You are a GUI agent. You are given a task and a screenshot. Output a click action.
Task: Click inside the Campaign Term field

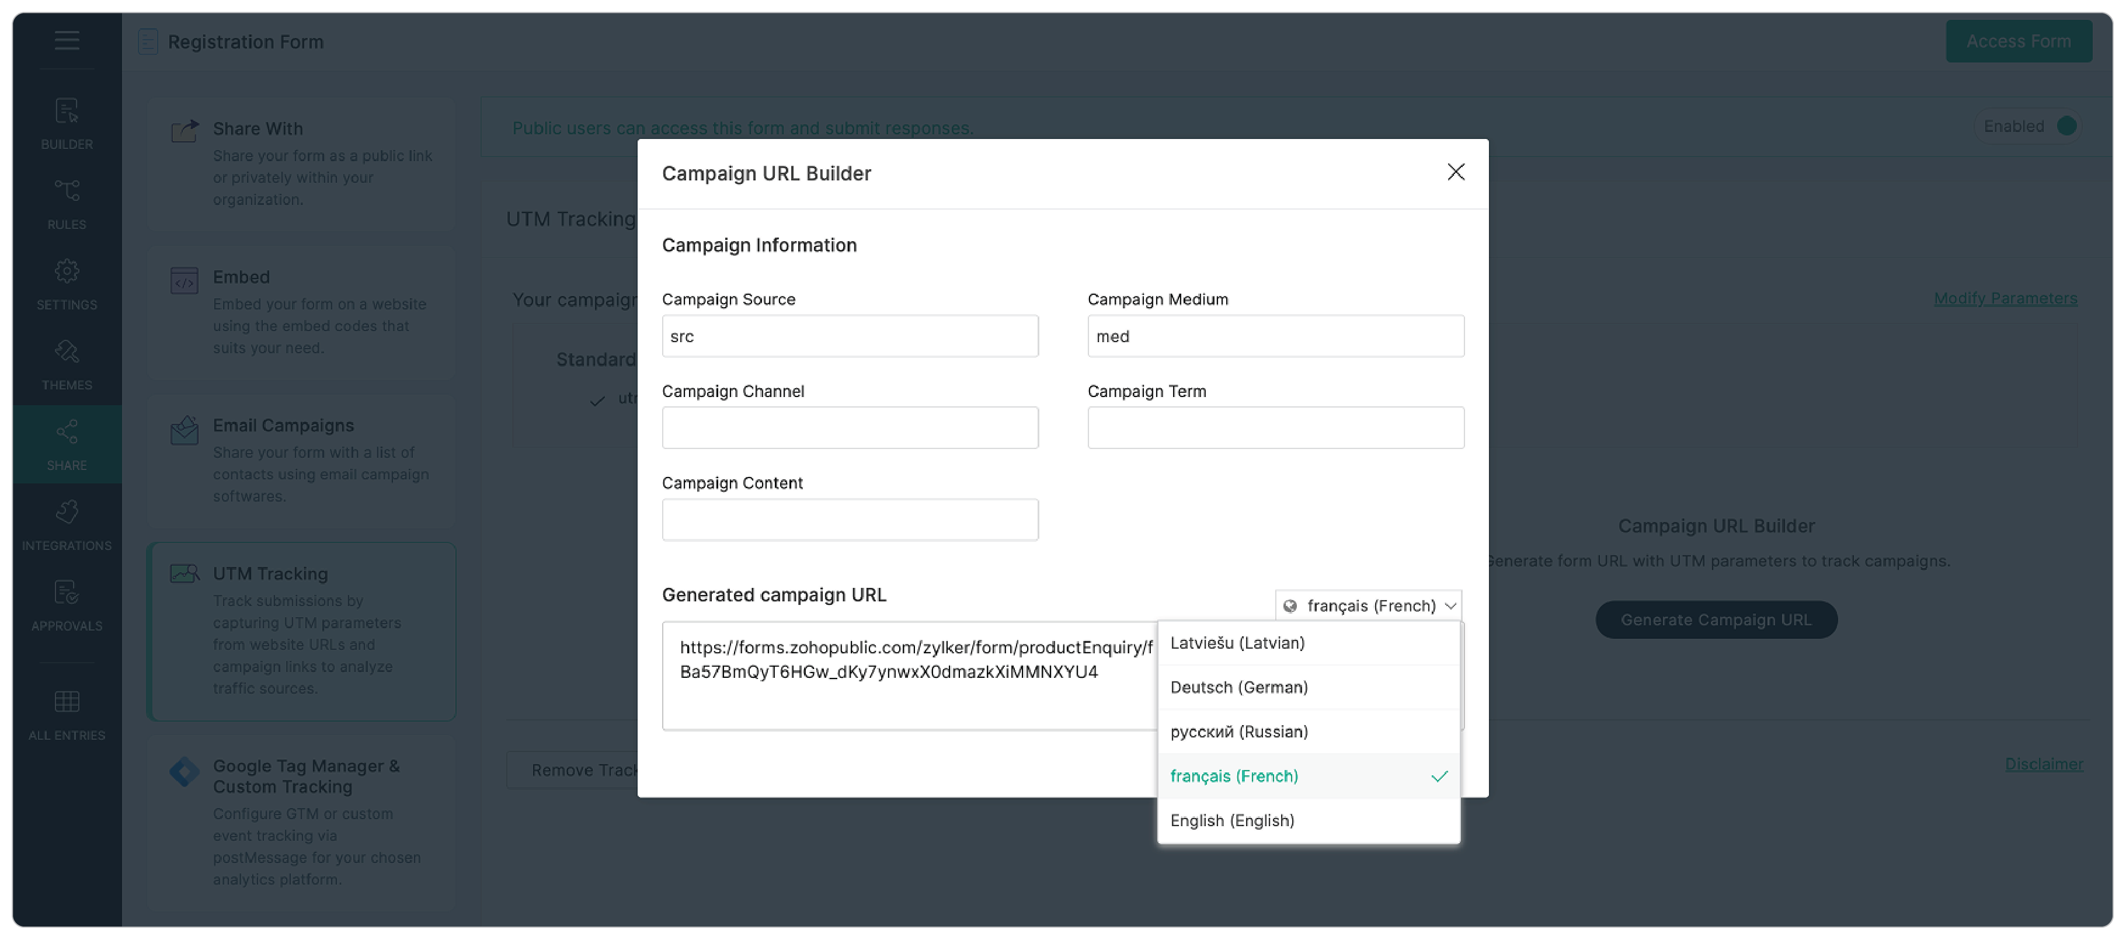point(1275,427)
